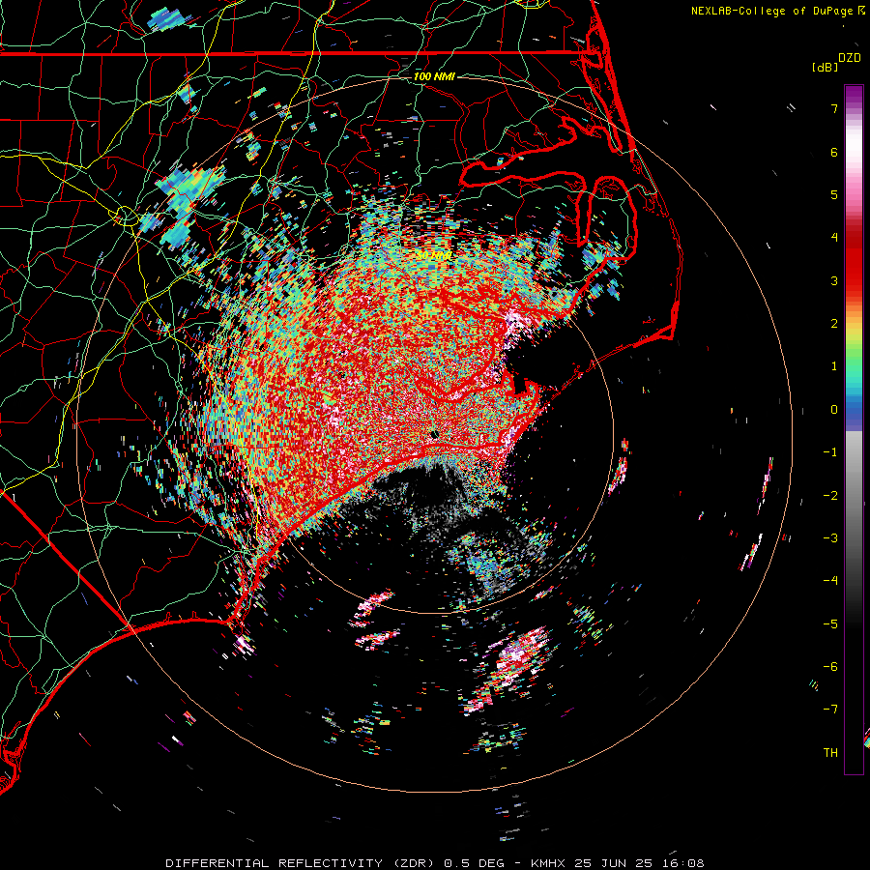
Task: Click the -4 scale label
Action: 830,580
